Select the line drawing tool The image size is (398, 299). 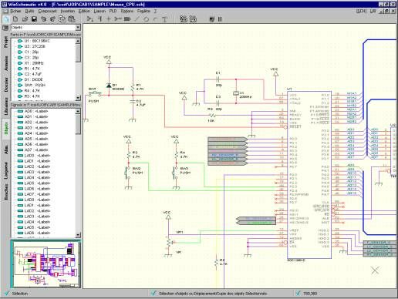coord(137,19)
